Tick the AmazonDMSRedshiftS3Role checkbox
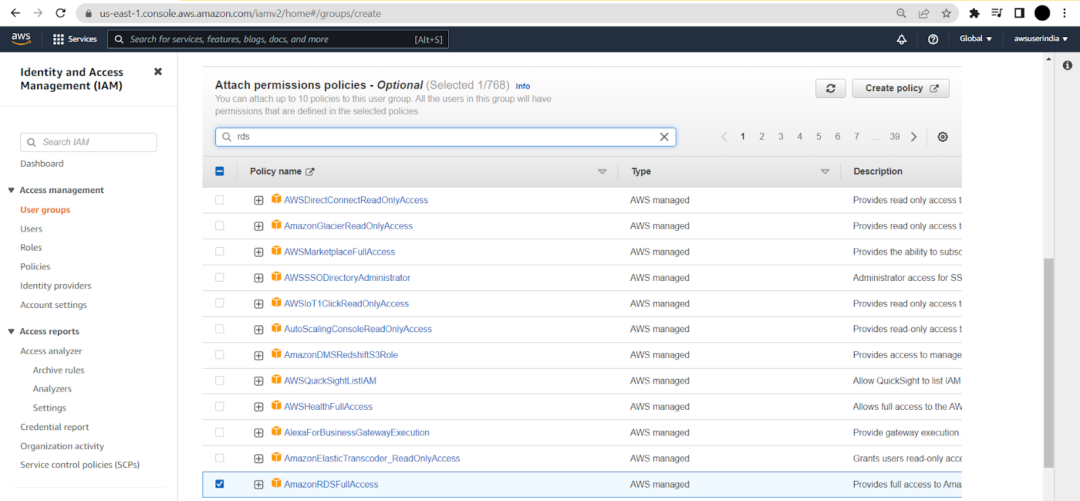 tap(219, 354)
